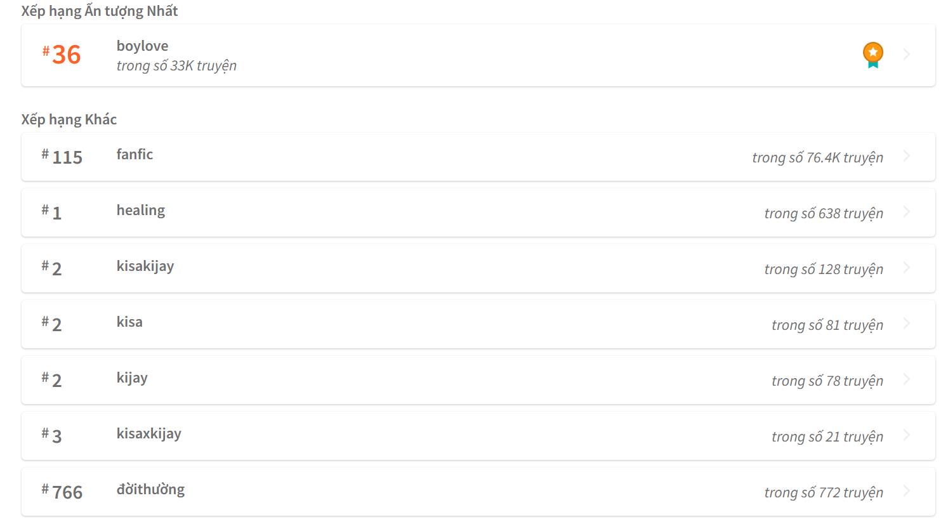Select the kisakijay tag label
Image resolution: width=941 pixels, height=524 pixels.
(145, 266)
